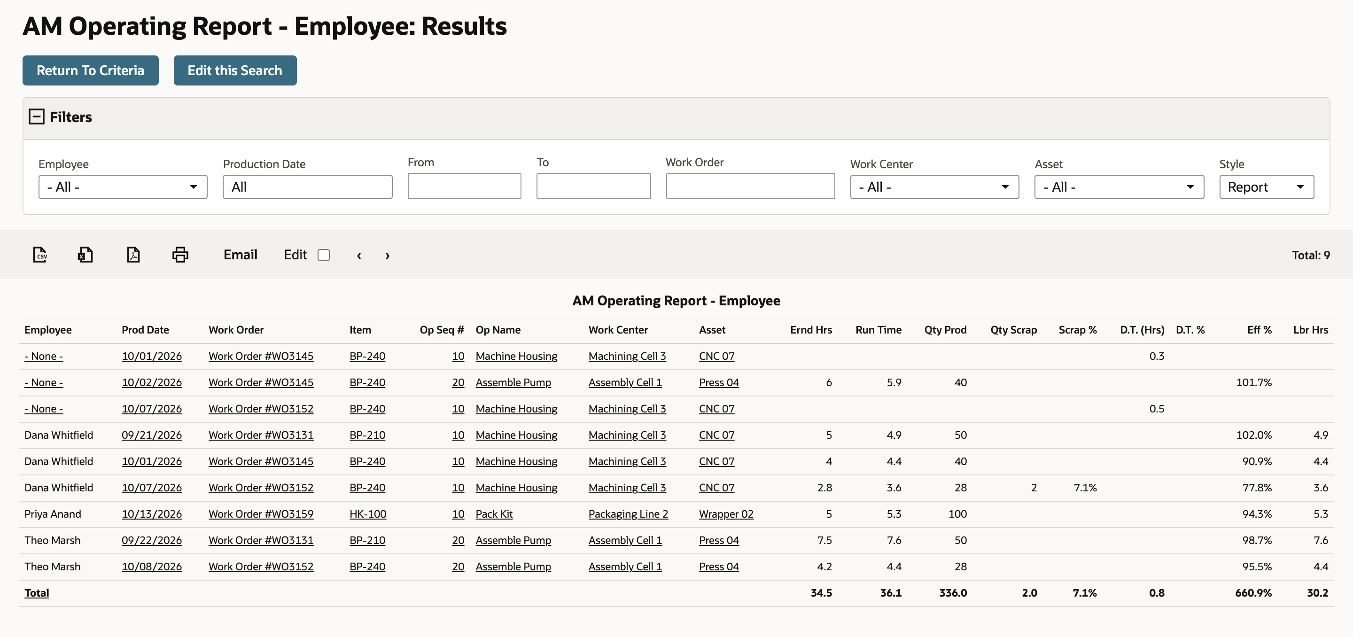Toggle the Edit checkbox
This screenshot has width=1353, height=637.
(x=324, y=255)
